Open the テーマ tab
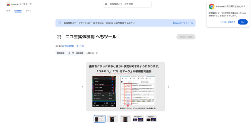 coord(29,11)
